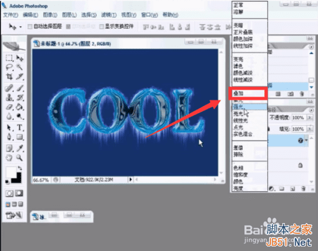318x251 pixels.
Task: Select the Move tool in the toolbox
Action: coord(20,58)
